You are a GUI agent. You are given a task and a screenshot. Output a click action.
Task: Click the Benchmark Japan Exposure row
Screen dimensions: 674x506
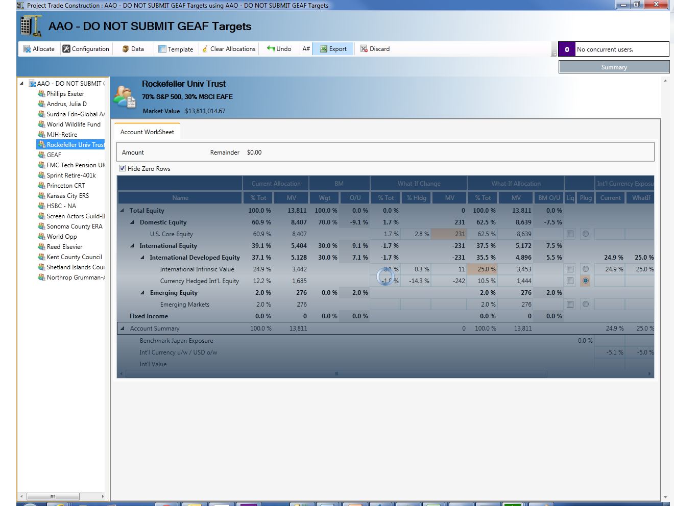(386, 341)
